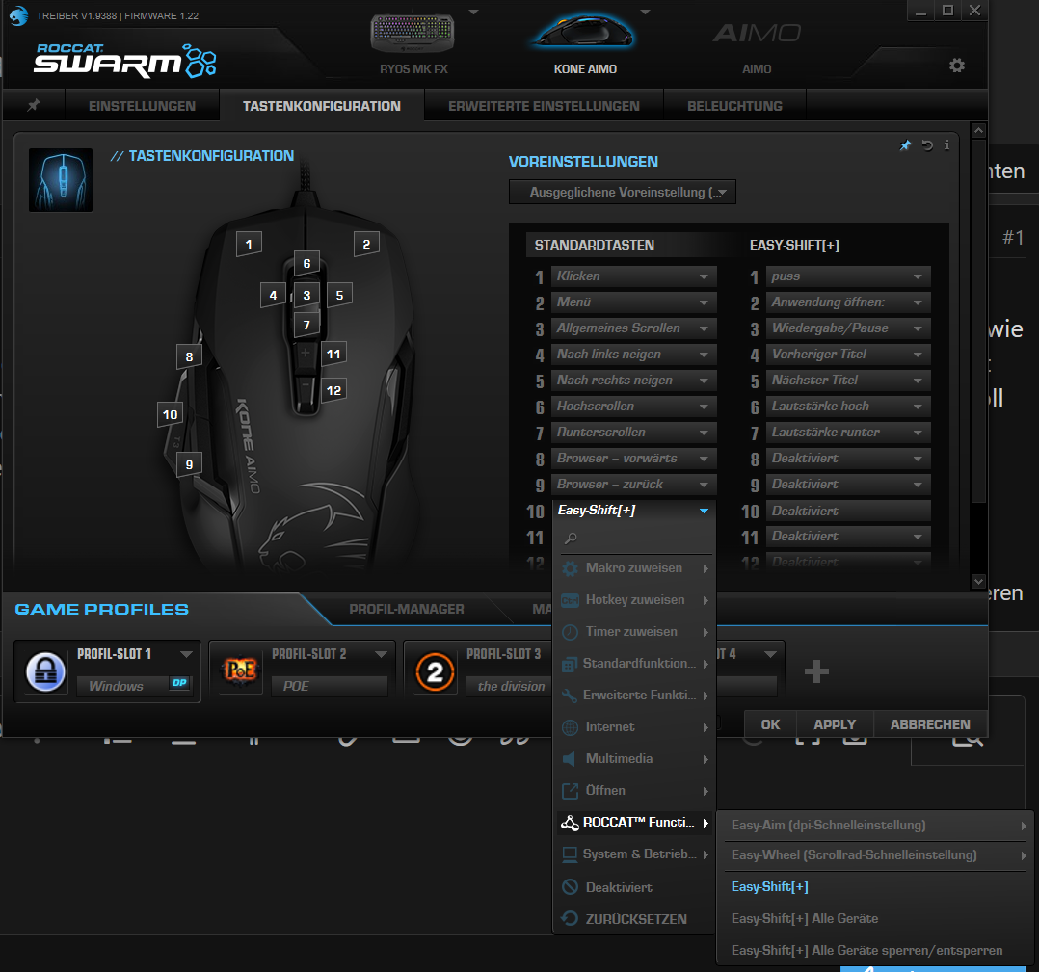Select mouse button 3 marker
1039x972 pixels.
[x=306, y=295]
